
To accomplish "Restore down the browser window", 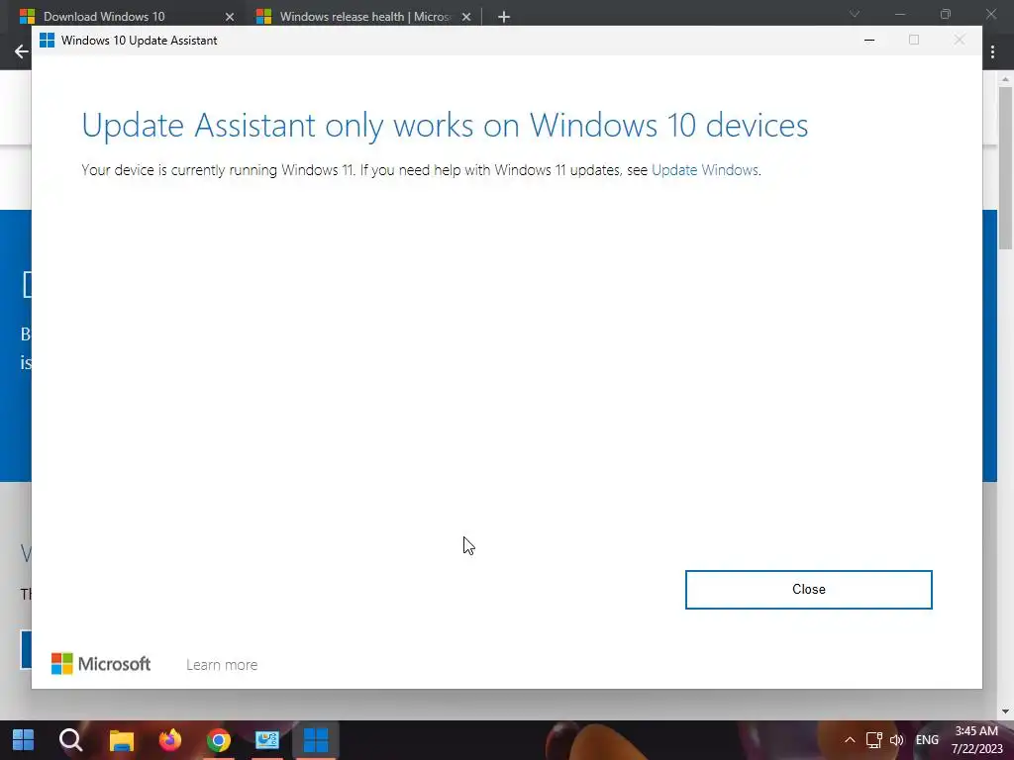I will point(946,14).
